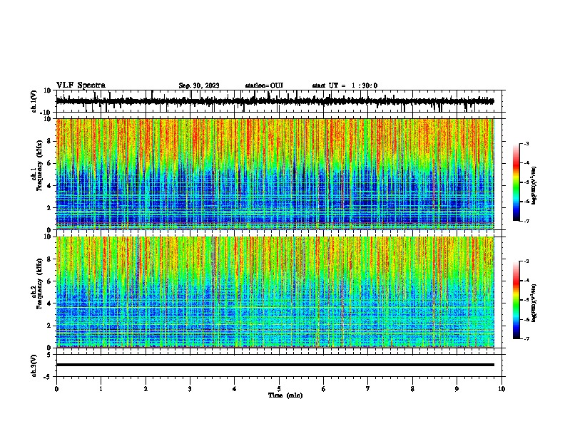Click the "VLF Spectra" title text
Image resolution: width=565 pixels, height=436 pixels.
(x=81, y=85)
